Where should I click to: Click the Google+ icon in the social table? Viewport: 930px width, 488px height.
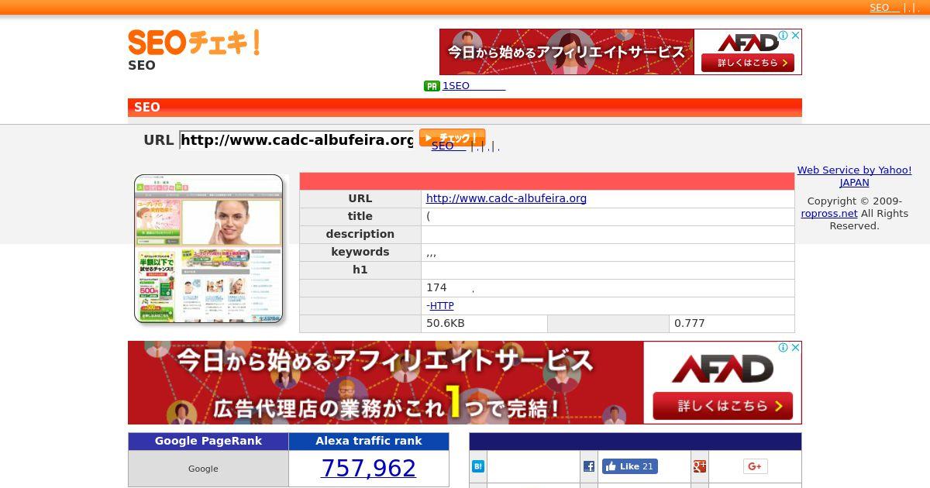(x=700, y=466)
